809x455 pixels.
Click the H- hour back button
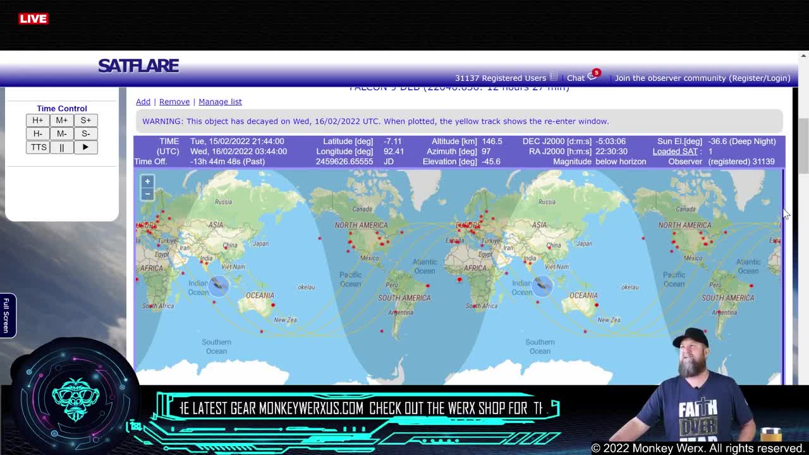[37, 133]
